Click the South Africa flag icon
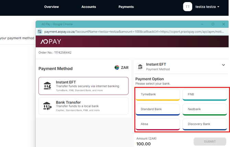Viewport: 230px width, 147px height. pyautogui.click(x=117, y=67)
